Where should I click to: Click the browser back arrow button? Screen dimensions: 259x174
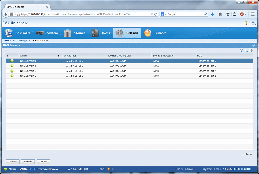(x=6, y=14)
